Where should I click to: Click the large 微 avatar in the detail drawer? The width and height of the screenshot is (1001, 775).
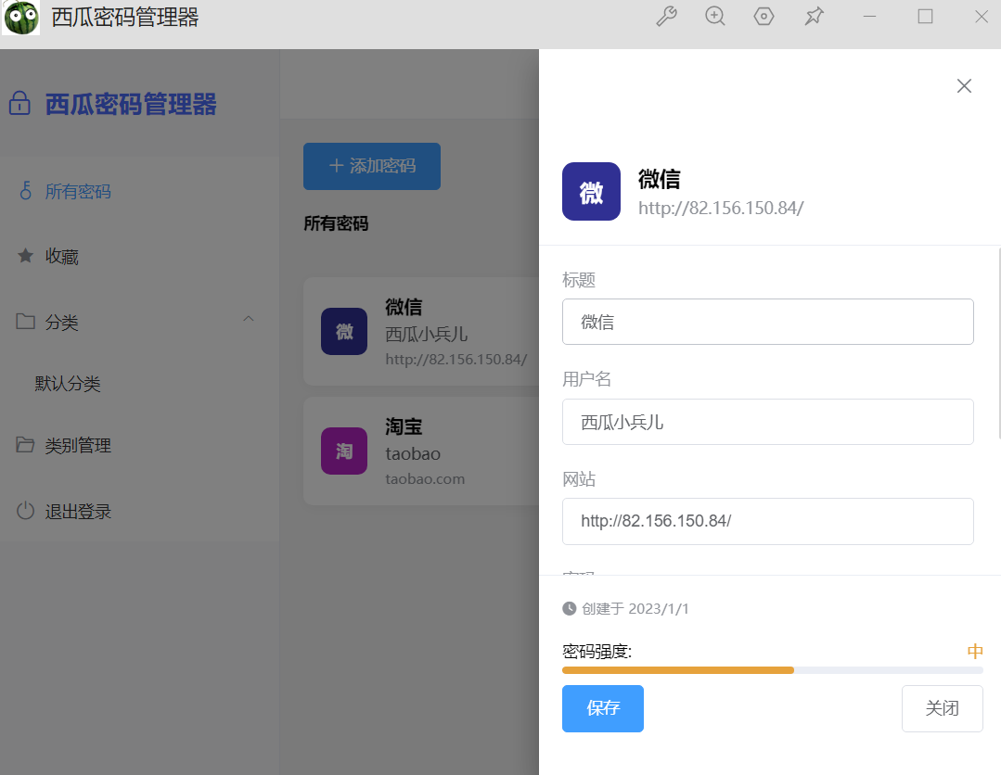pyautogui.click(x=591, y=191)
